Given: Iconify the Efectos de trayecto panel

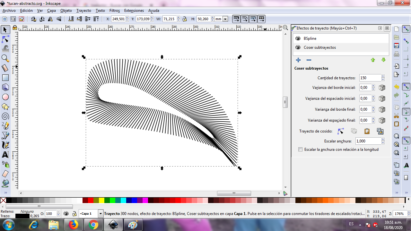Looking at the screenshot, I should (380, 28).
